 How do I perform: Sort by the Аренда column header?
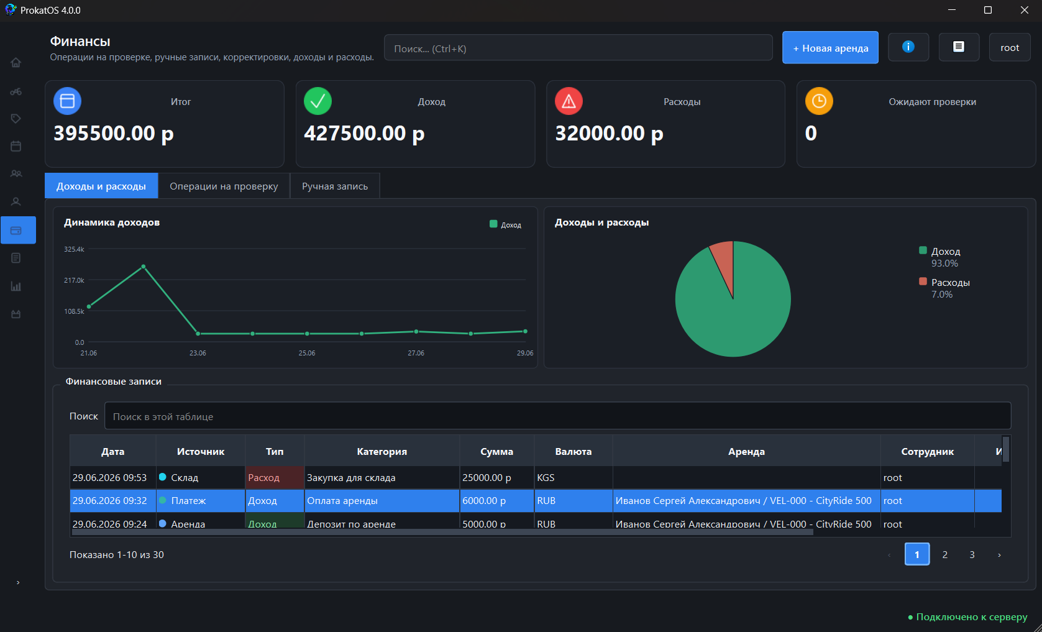click(747, 451)
